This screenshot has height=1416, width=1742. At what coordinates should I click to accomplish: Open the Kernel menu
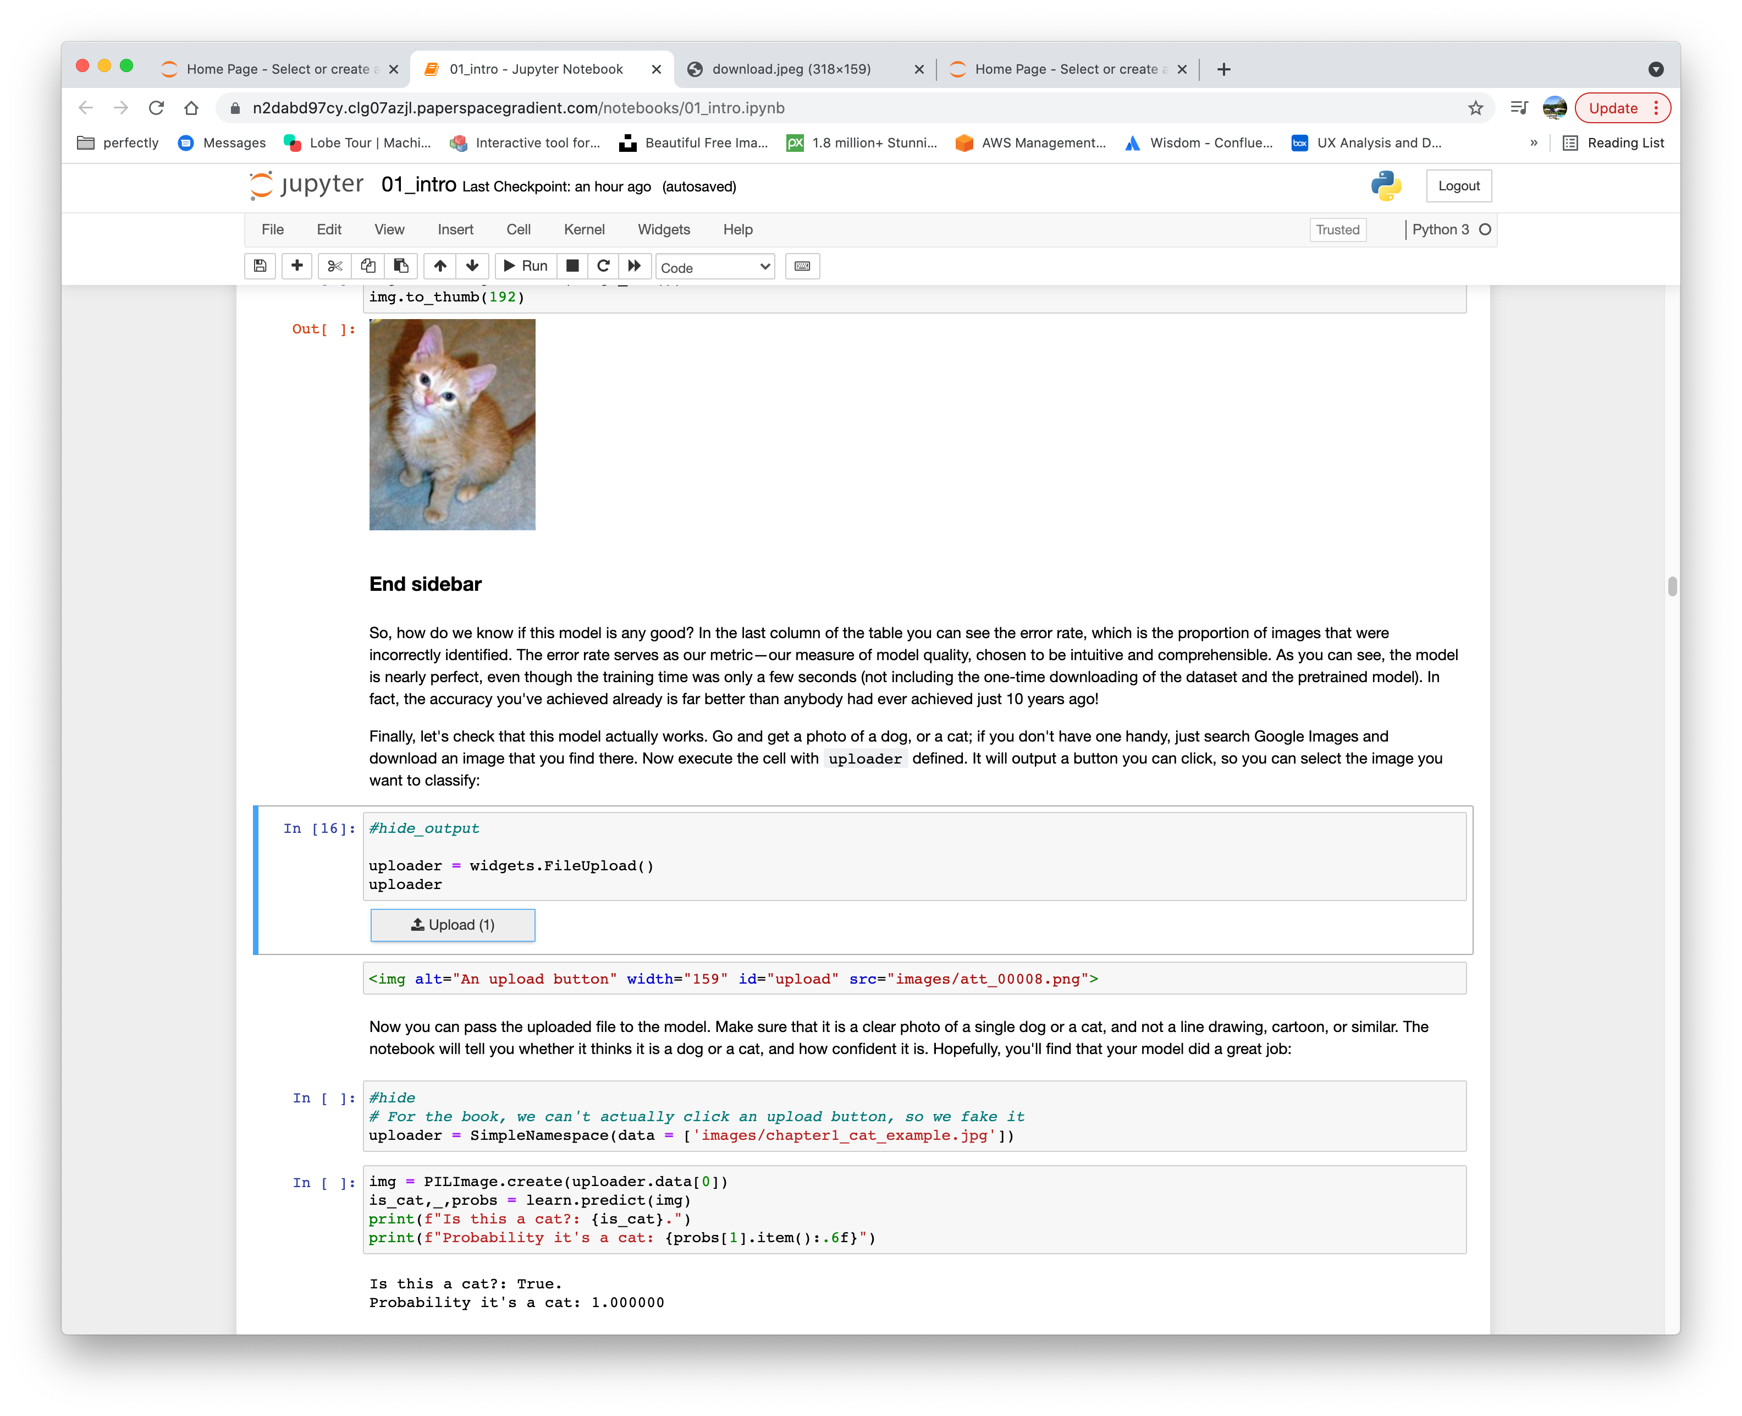(583, 229)
